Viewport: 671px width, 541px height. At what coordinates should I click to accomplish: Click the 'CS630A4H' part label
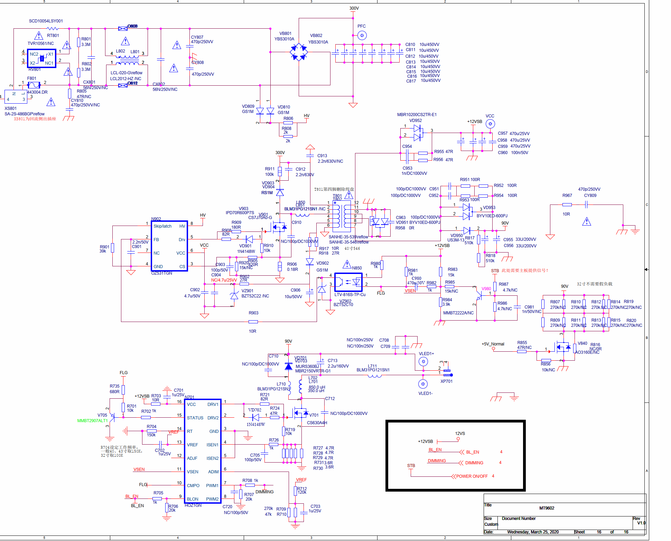317,423
